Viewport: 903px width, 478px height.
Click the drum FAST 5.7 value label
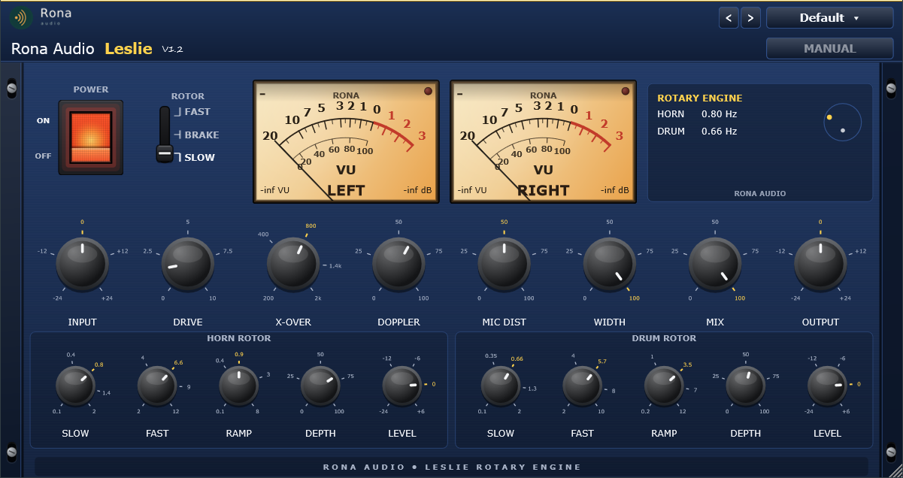pos(602,362)
